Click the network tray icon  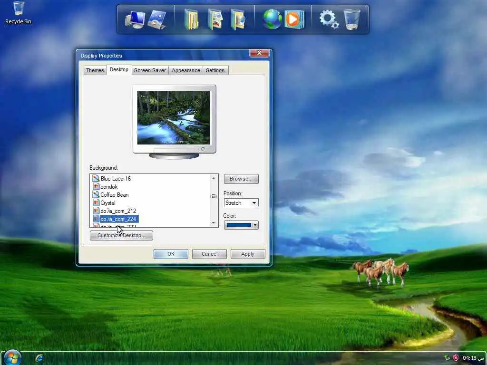(447, 358)
